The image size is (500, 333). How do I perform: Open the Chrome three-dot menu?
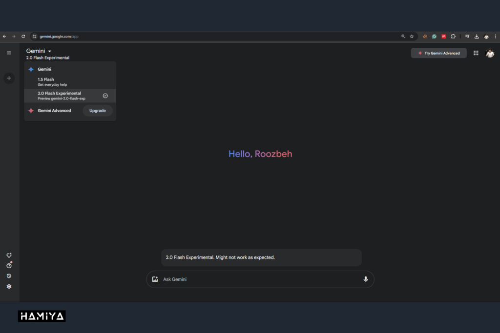pyautogui.click(x=495, y=36)
